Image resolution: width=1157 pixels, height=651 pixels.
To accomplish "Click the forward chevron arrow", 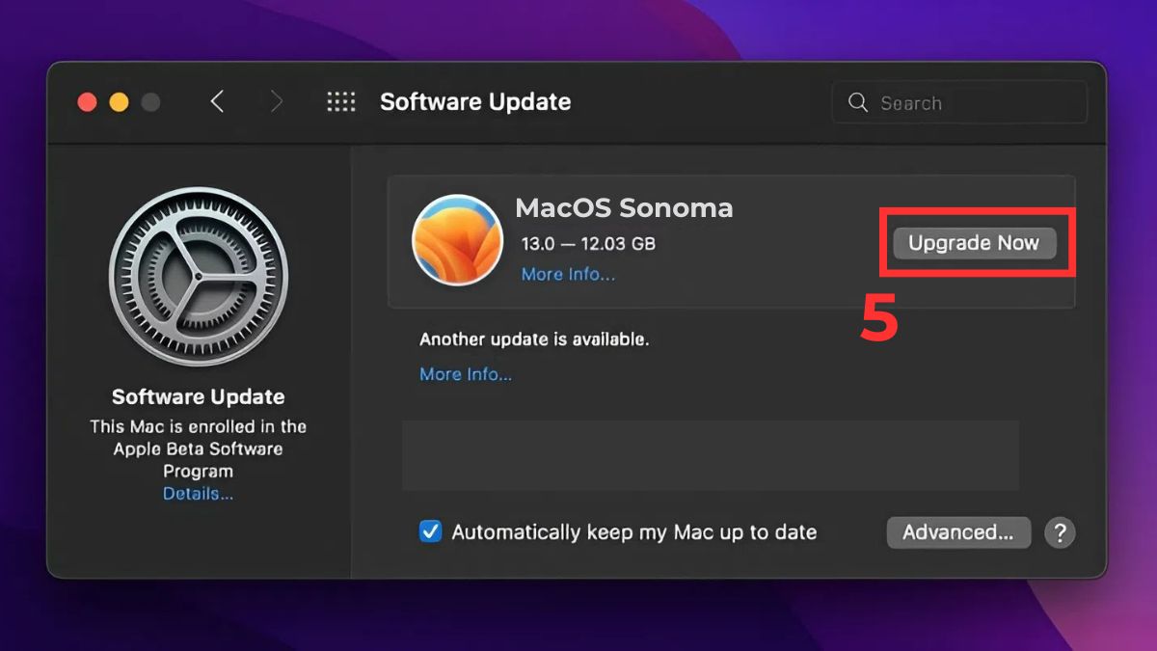I will (277, 102).
